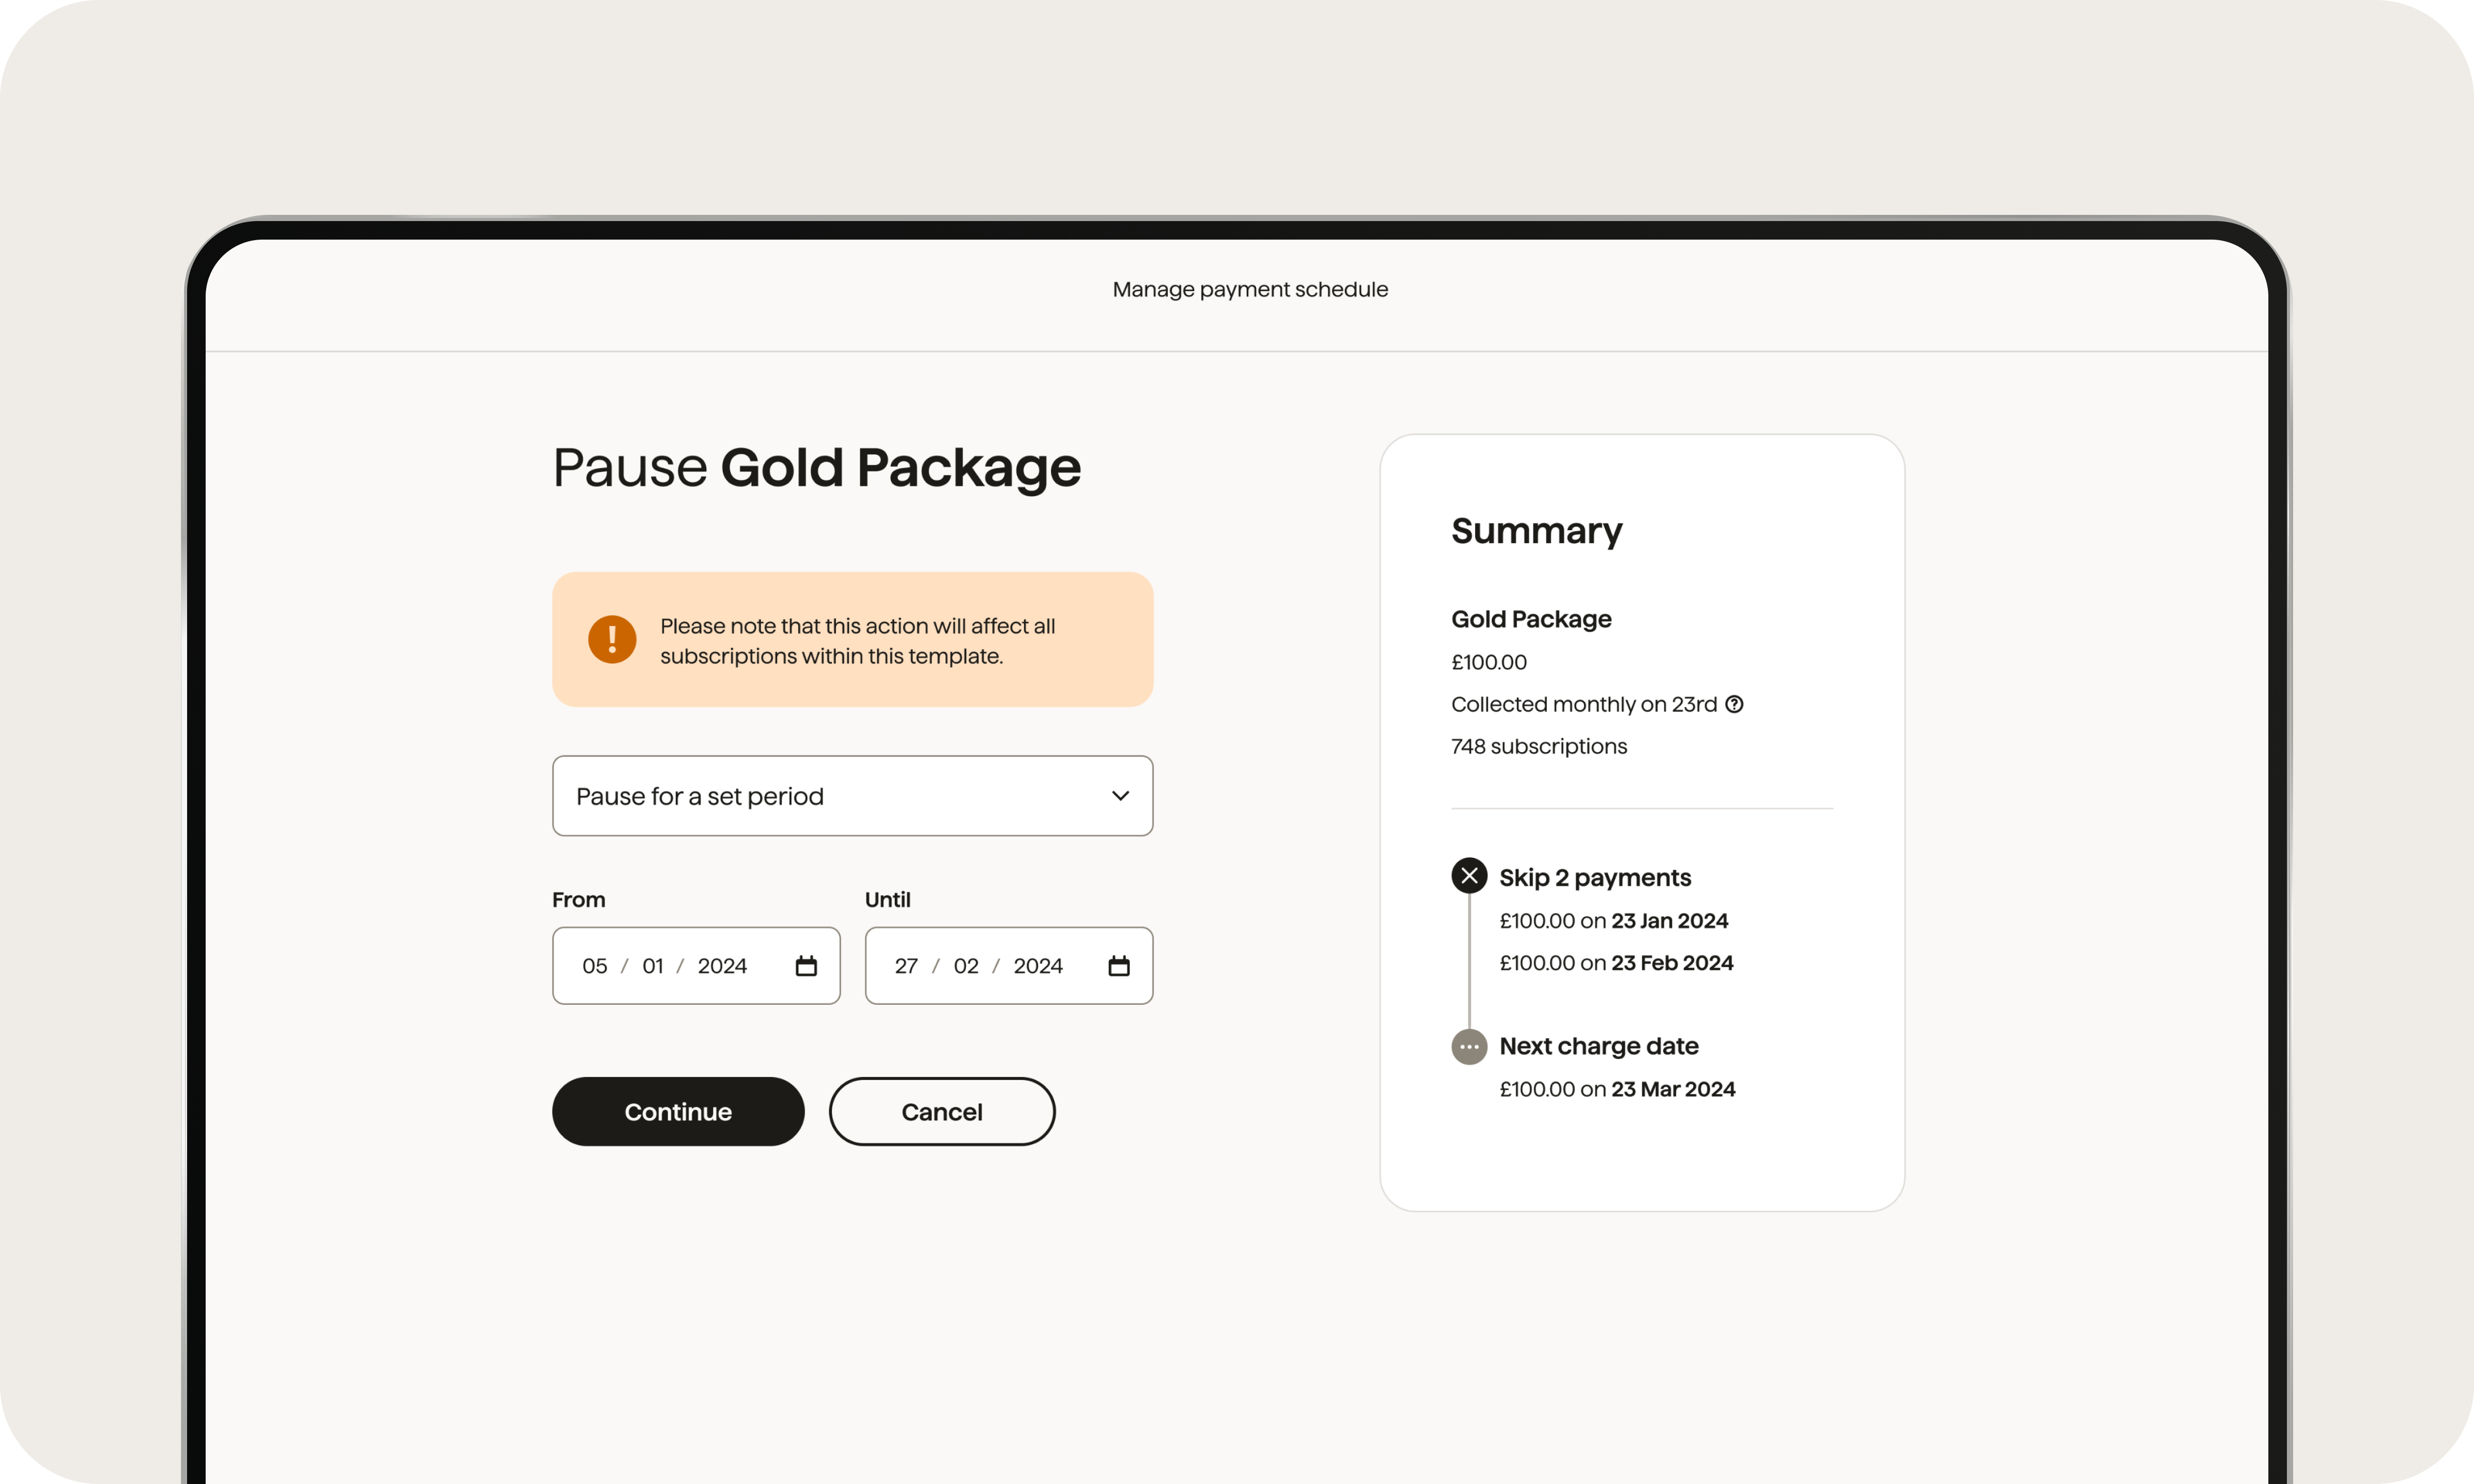Click the chevron down icon on pause dropdown
The width and height of the screenshot is (2474, 1484).
click(1121, 795)
